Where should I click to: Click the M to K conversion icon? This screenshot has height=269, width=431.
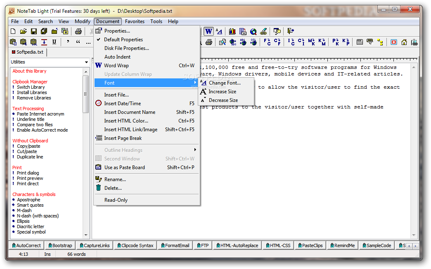311,42
